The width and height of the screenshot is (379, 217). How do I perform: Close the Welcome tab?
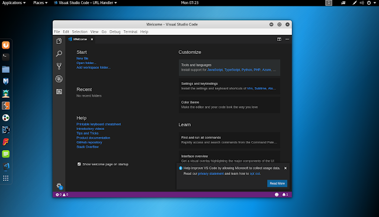(92, 39)
